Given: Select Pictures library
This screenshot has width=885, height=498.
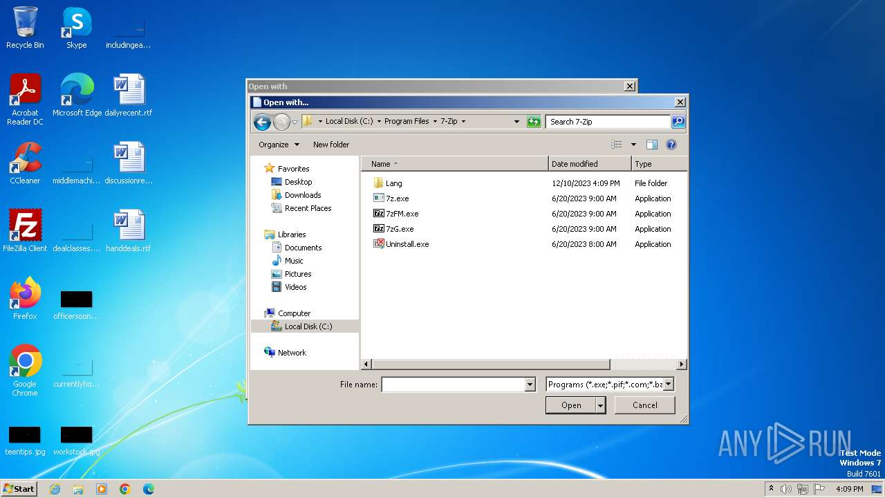Looking at the screenshot, I should (x=298, y=274).
